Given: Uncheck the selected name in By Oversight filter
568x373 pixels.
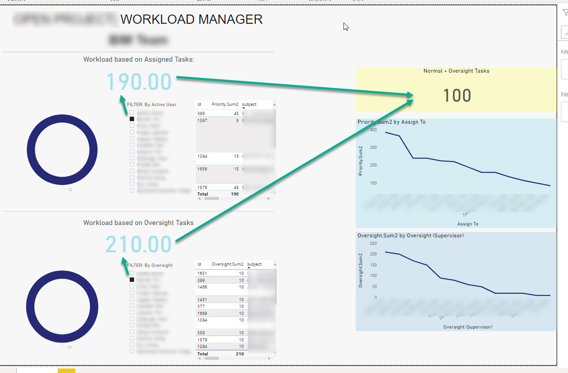Looking at the screenshot, I should [x=132, y=280].
